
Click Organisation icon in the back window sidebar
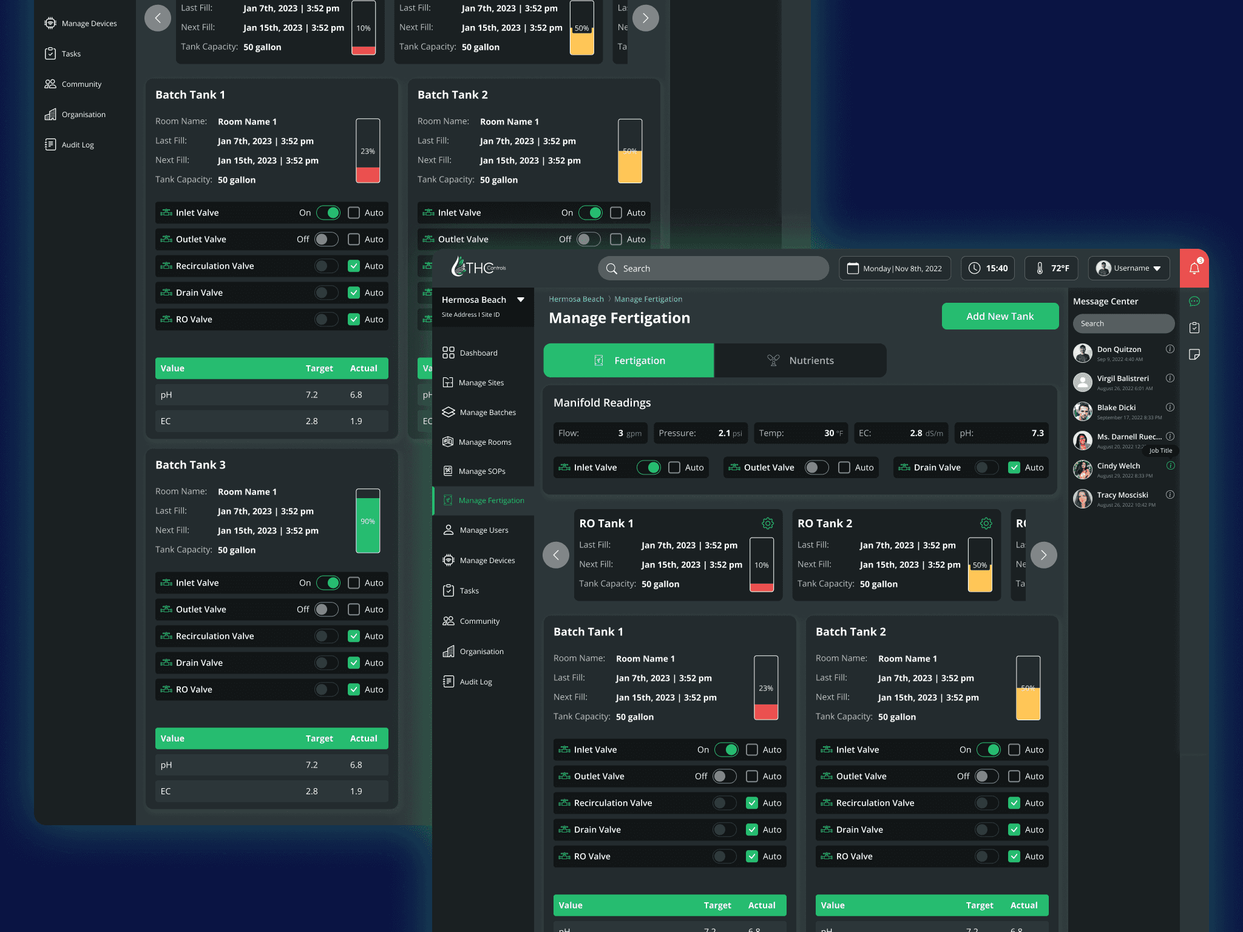point(50,114)
